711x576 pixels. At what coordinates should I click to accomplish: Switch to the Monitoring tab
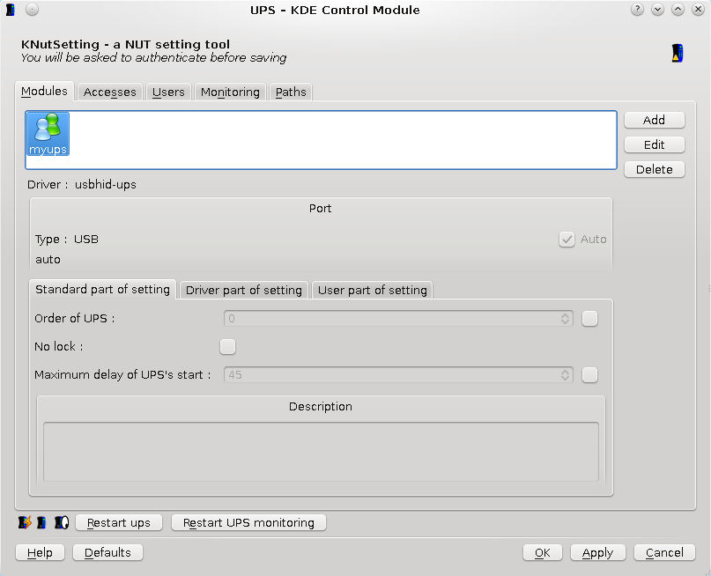tap(230, 92)
